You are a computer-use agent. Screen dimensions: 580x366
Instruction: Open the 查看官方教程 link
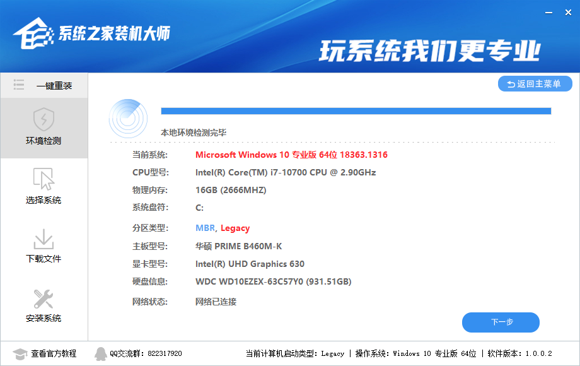[x=54, y=353]
